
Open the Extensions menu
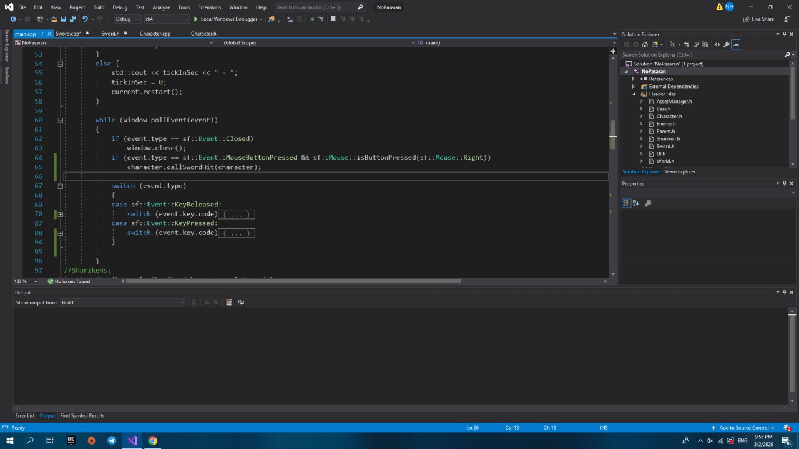click(x=209, y=7)
